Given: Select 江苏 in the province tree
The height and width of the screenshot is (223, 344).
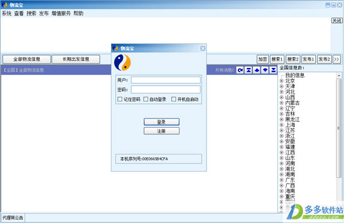Looking at the screenshot, I should [290, 130].
